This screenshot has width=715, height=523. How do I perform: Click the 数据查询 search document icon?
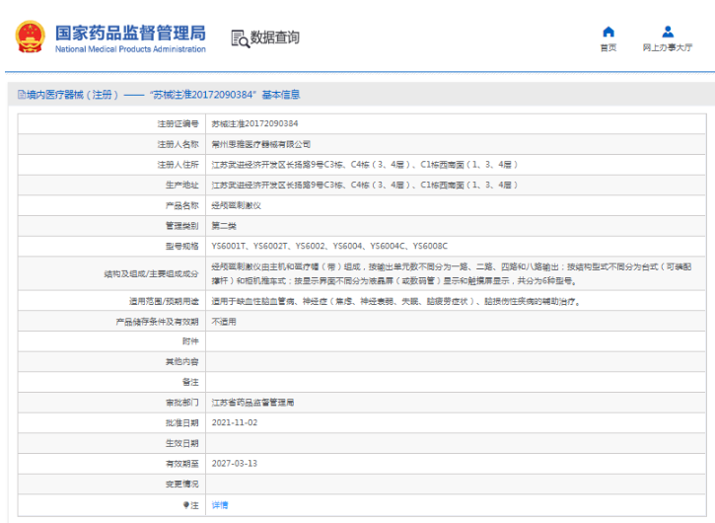(x=240, y=38)
